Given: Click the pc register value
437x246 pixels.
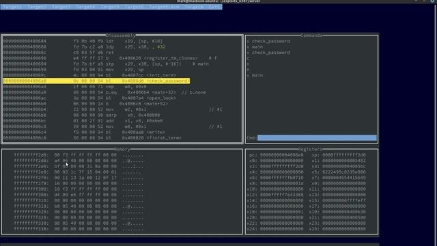Looking at the screenshot, I should point(282,155).
